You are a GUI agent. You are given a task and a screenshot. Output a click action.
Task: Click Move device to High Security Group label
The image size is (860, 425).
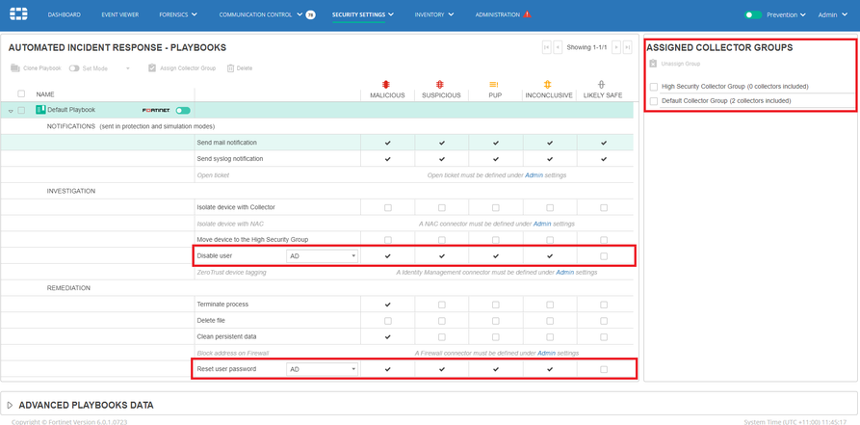click(x=252, y=239)
